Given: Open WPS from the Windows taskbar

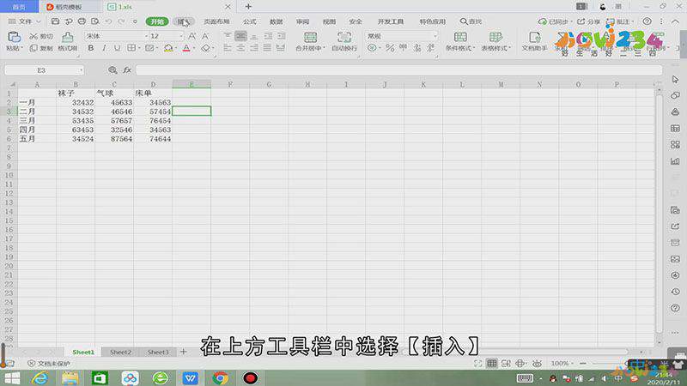Looking at the screenshot, I should click(190, 377).
